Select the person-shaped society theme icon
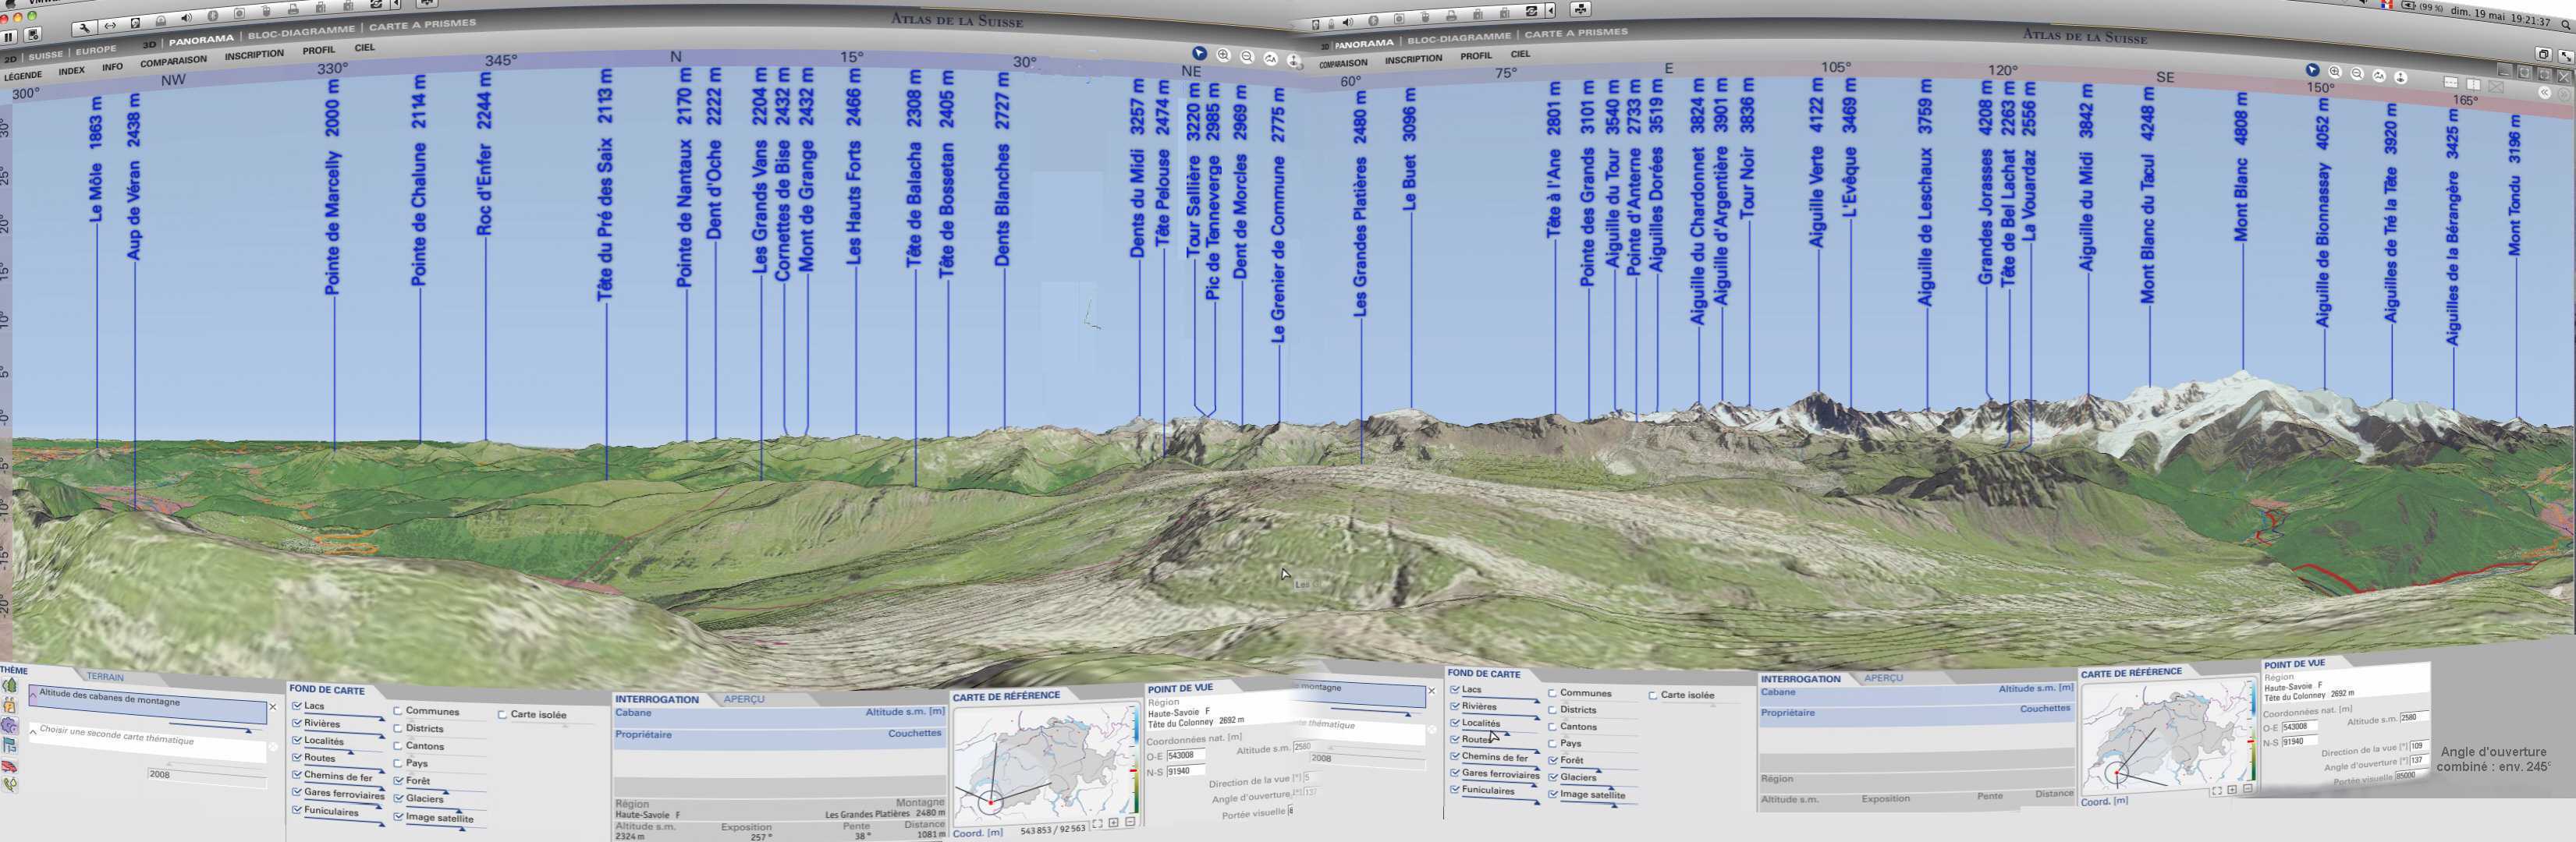Viewport: 2576px width, 842px height. (10, 705)
